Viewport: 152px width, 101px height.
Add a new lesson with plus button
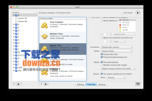(14, 84)
